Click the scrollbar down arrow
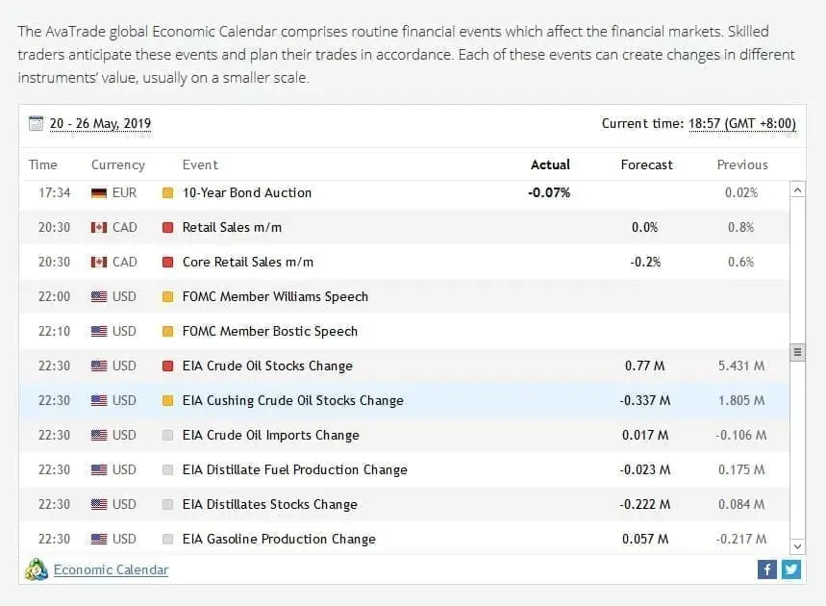Viewport: 826px width, 606px height. click(x=797, y=546)
